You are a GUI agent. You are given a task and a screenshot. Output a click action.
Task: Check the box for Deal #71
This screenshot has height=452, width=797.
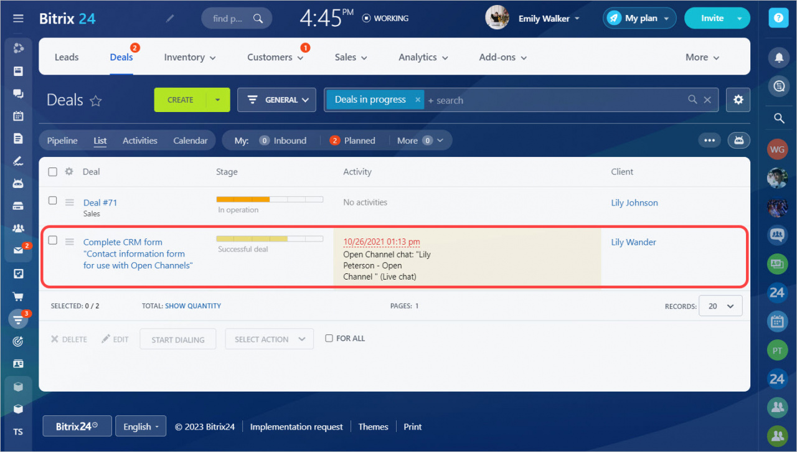53,200
